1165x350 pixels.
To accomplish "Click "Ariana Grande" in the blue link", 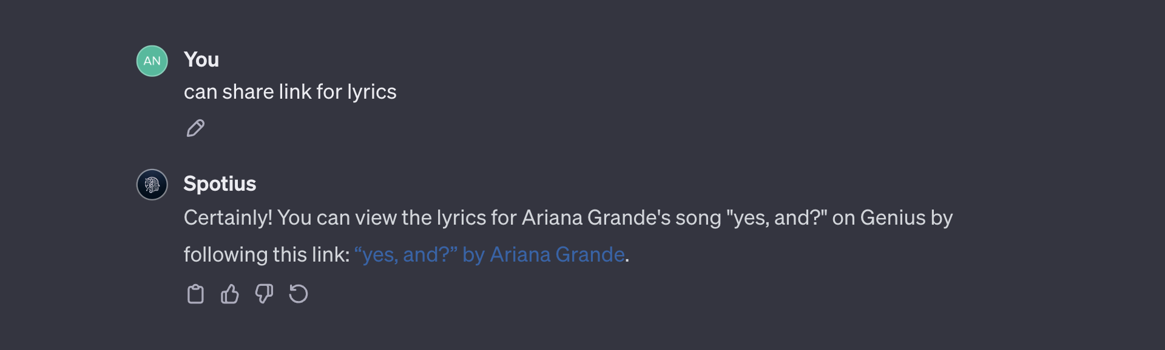I will [556, 255].
